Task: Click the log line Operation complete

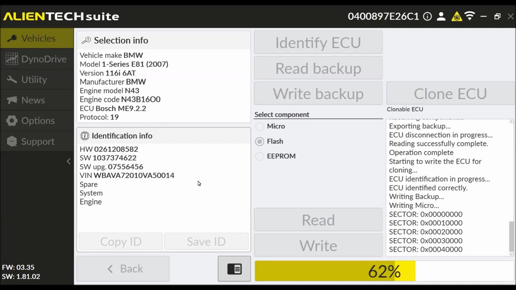Action: pos(421,153)
